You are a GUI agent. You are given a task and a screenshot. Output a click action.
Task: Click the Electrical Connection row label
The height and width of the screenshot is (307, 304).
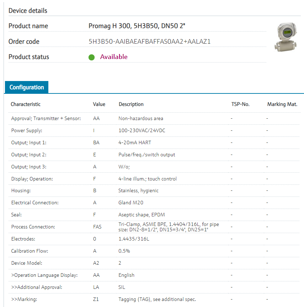tap(35, 203)
